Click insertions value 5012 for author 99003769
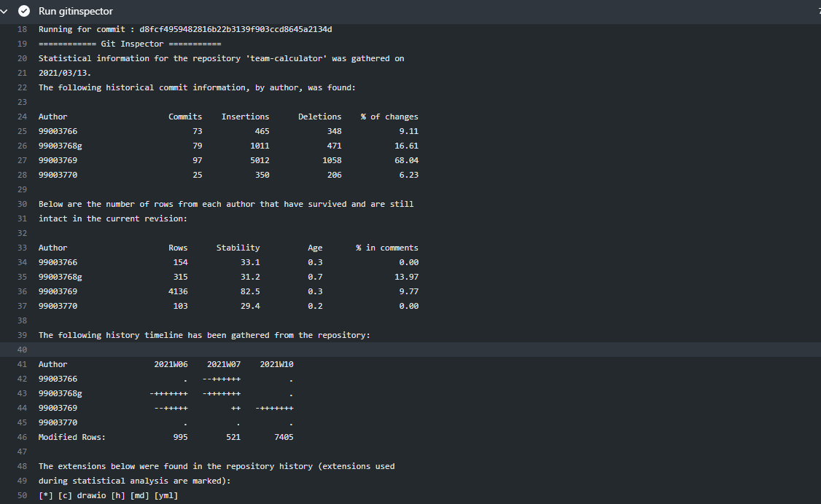 (x=260, y=160)
